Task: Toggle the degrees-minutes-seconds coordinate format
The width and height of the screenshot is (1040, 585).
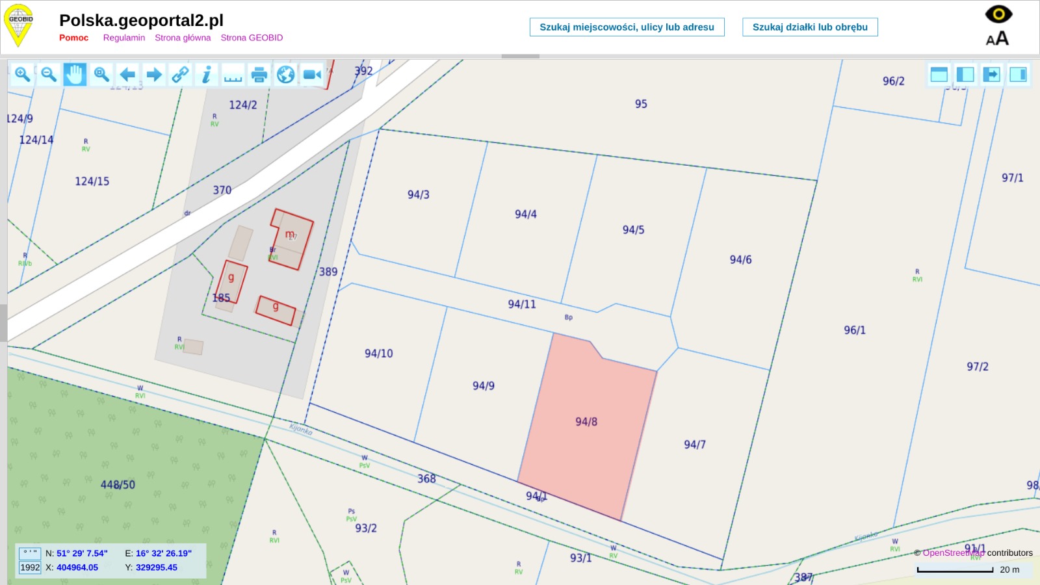Action: point(30,553)
